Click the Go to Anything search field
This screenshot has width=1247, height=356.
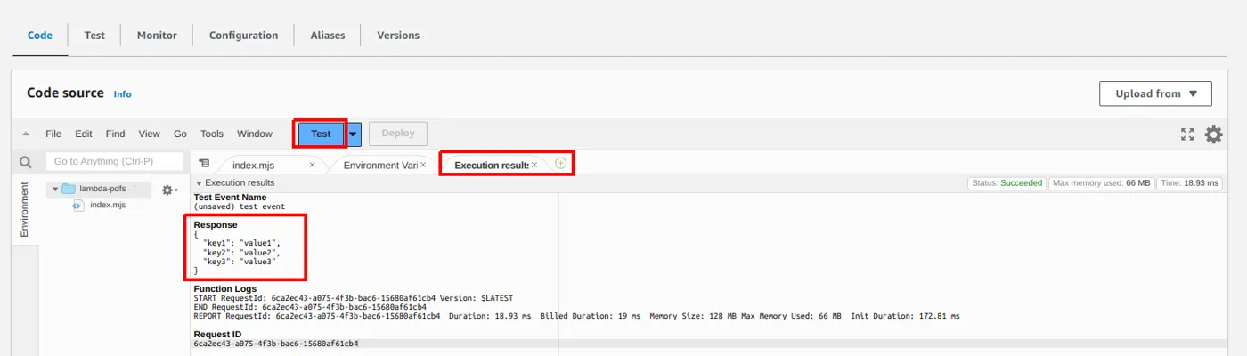click(x=115, y=162)
